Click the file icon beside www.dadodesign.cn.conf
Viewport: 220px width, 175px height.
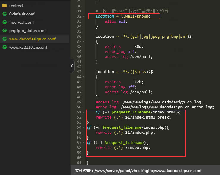click(x=4, y=39)
